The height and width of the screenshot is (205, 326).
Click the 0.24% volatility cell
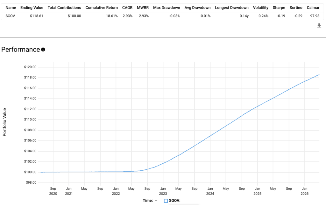[263, 16]
